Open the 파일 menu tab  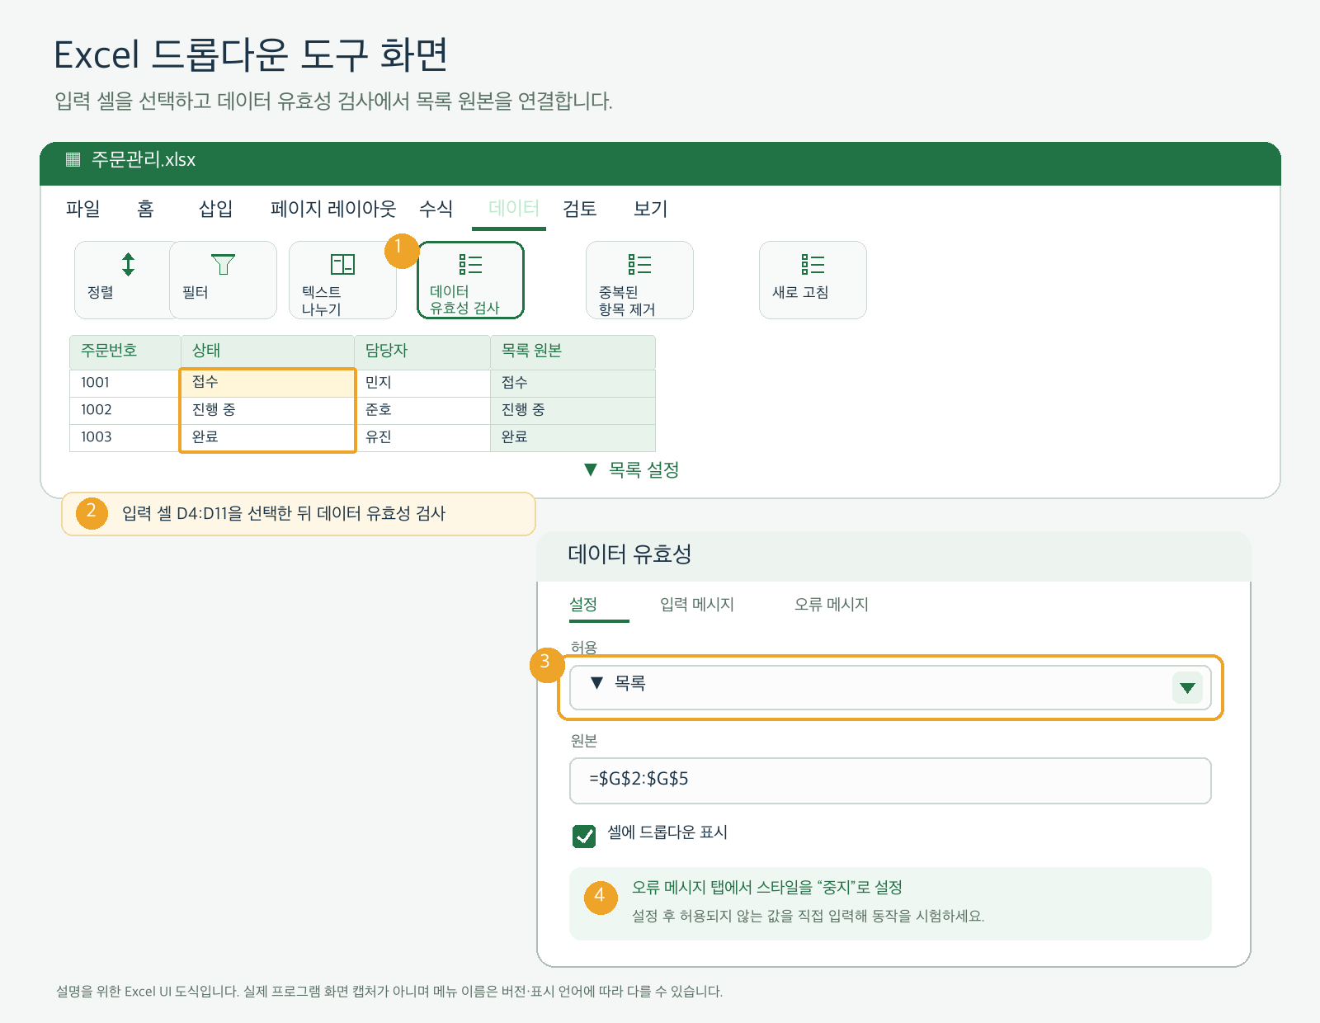pos(83,209)
